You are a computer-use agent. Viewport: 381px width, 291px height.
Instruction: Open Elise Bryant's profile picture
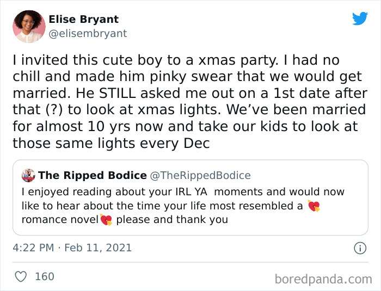(29, 26)
